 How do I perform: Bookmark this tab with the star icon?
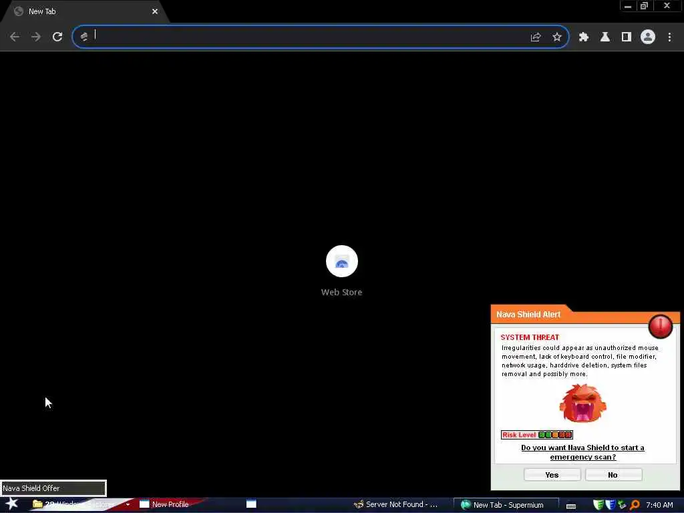(x=557, y=37)
